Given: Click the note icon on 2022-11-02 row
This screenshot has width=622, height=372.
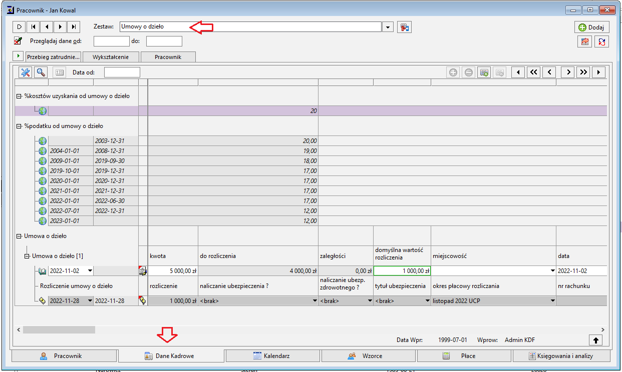Looking at the screenshot, I should tap(143, 271).
